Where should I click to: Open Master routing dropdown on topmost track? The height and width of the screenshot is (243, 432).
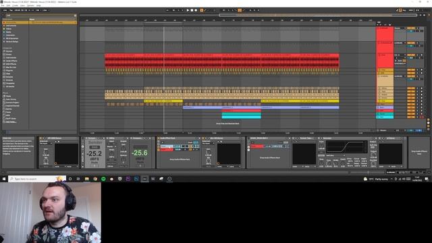(x=400, y=28)
